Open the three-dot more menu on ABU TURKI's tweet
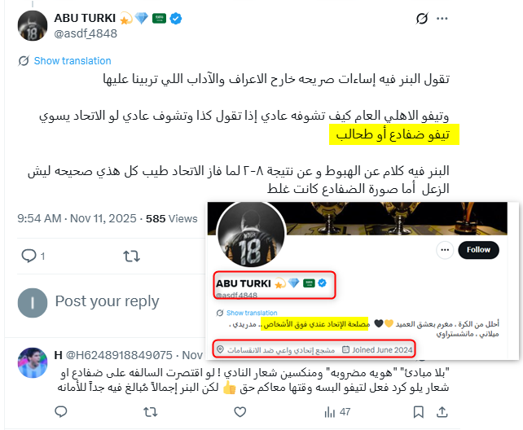 [x=442, y=19]
